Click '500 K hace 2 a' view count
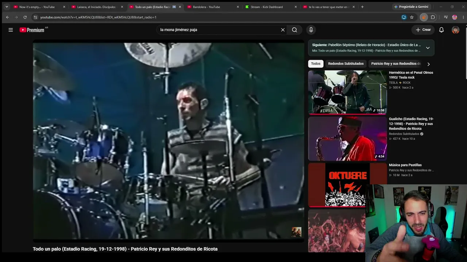The image size is (467, 262). 401,88
